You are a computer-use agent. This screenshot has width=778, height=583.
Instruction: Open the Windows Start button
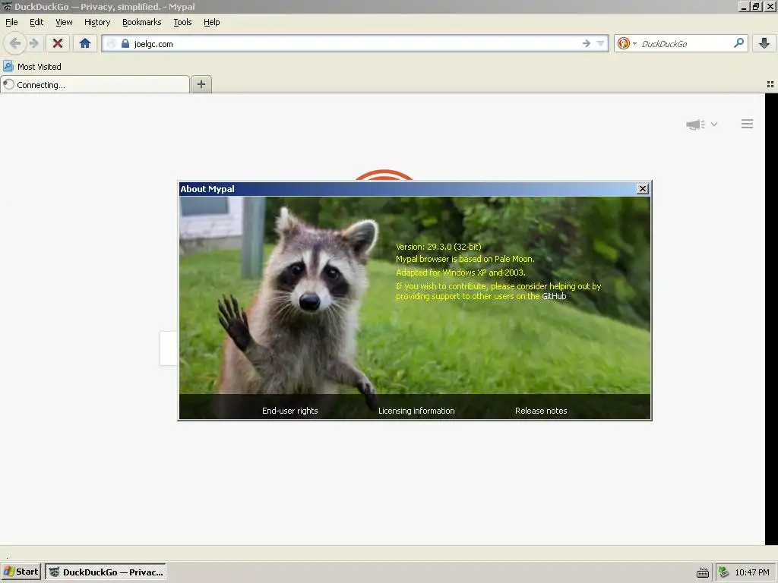tap(21, 572)
